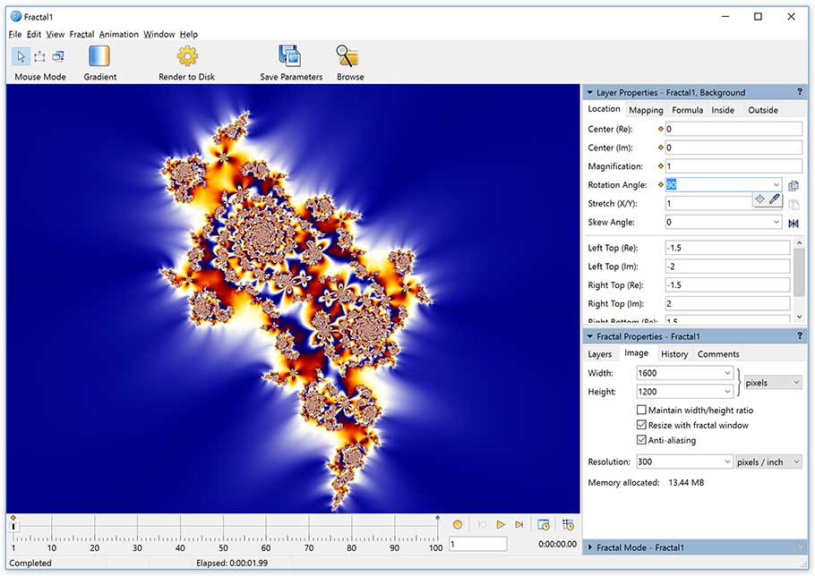815x576 pixels.
Task: Open the Width dropdown
Action: click(727, 373)
